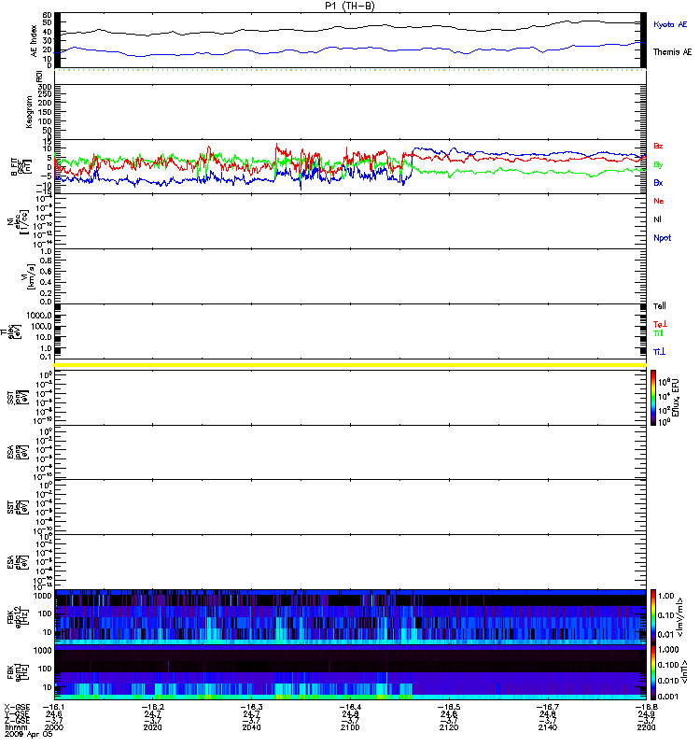The height and width of the screenshot is (747, 700).
Task: Click the blue Bx legend label
Action: (x=658, y=182)
